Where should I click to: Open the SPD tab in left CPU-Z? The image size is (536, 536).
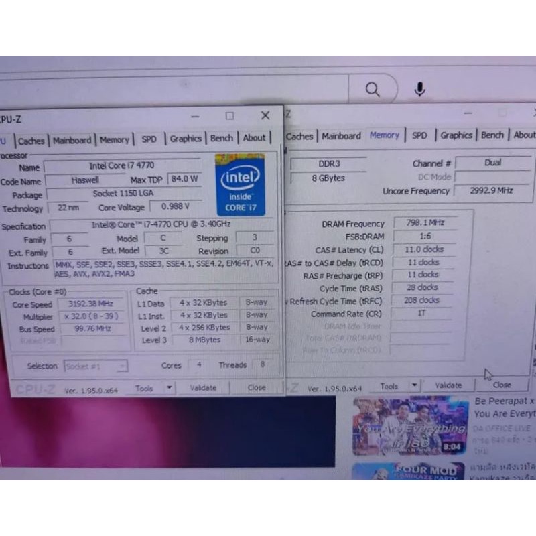(x=149, y=139)
